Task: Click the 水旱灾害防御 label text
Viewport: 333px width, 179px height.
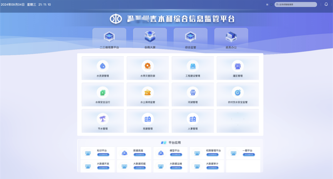Action: (x=148, y=76)
